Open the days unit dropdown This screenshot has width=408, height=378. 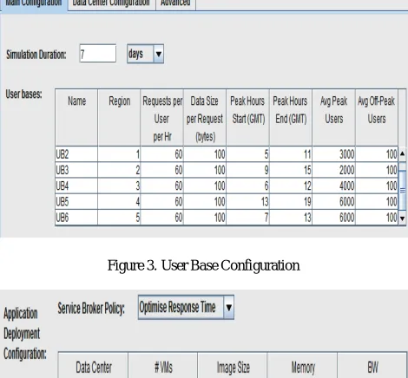(x=145, y=54)
